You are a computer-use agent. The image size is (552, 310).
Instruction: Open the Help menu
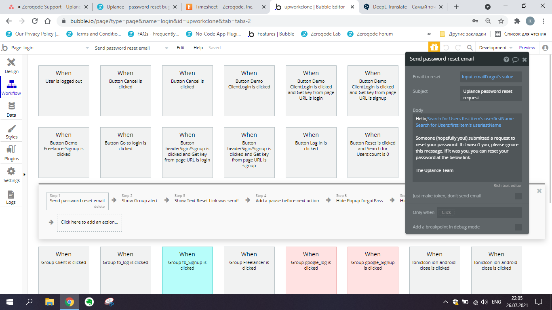pyautogui.click(x=198, y=48)
